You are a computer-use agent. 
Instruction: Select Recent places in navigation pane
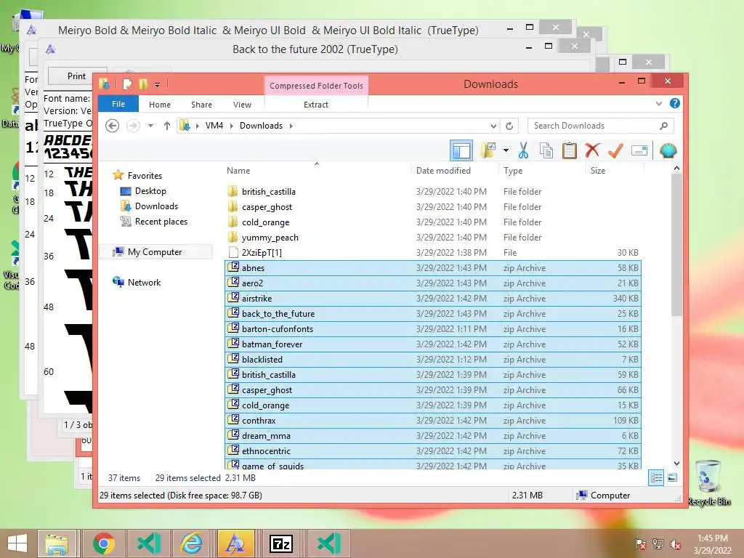161,221
